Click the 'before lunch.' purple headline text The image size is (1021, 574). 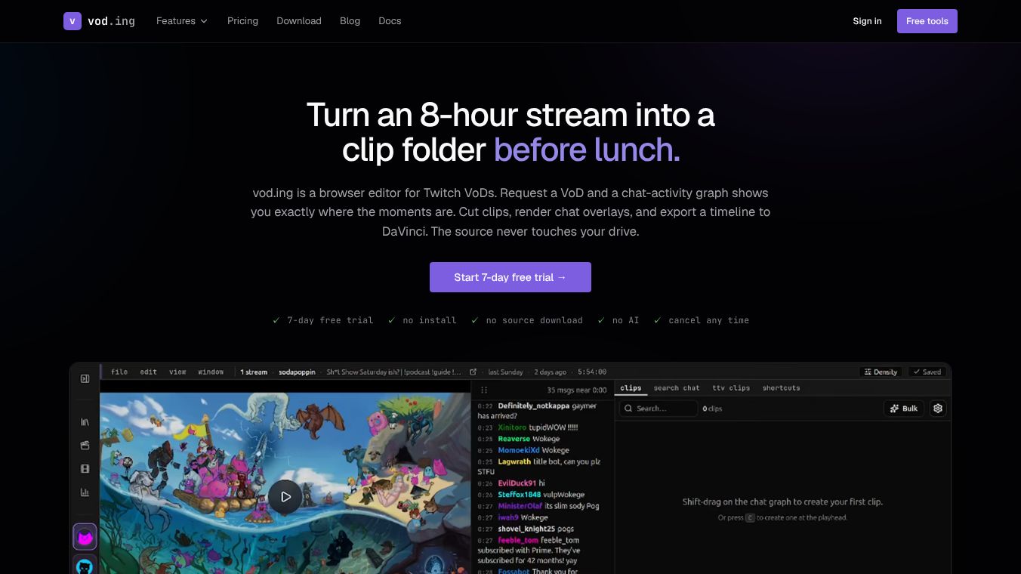point(587,150)
